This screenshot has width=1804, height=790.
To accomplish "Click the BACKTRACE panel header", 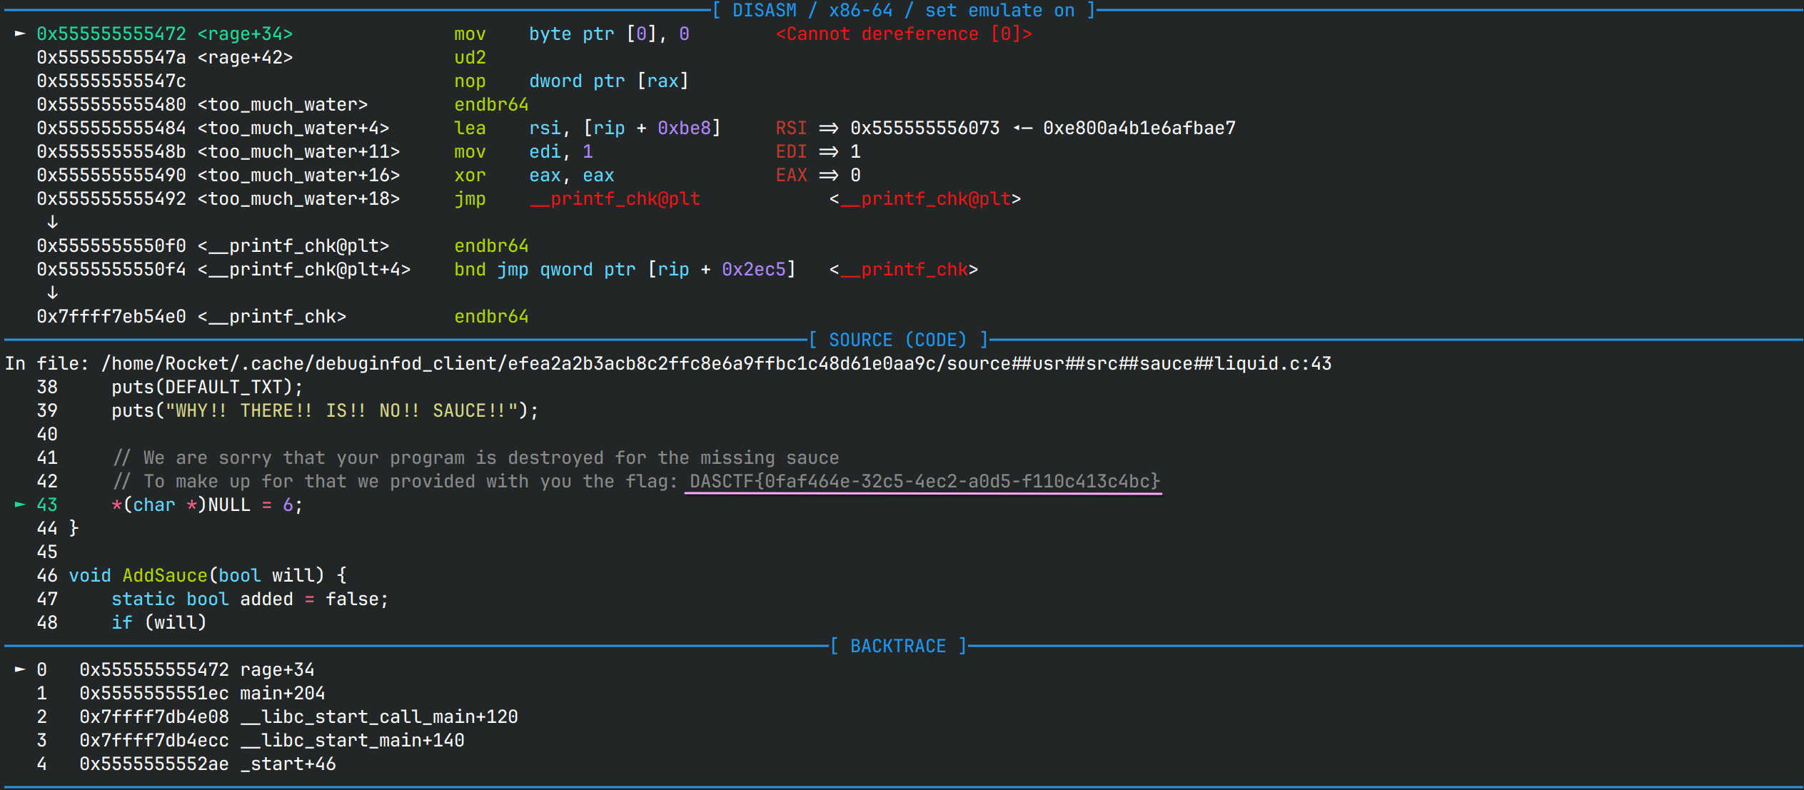I will coord(897,646).
